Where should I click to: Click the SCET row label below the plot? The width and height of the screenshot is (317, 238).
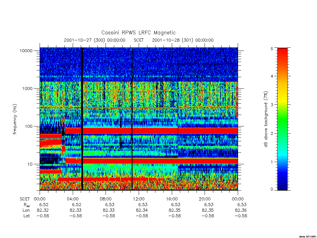pyautogui.click(x=25, y=199)
